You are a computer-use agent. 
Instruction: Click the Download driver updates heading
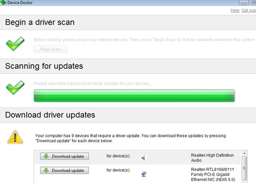tap(50, 115)
